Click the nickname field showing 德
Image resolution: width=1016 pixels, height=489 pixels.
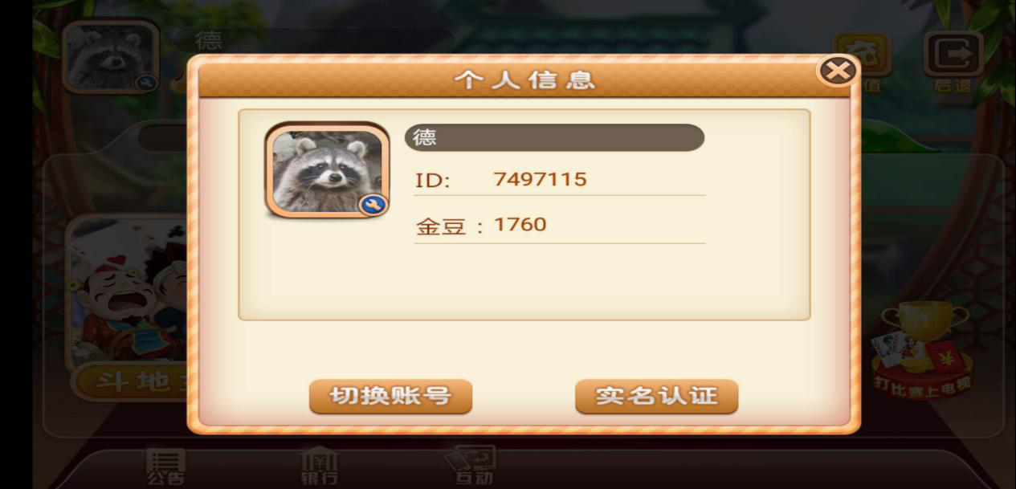[x=554, y=137]
